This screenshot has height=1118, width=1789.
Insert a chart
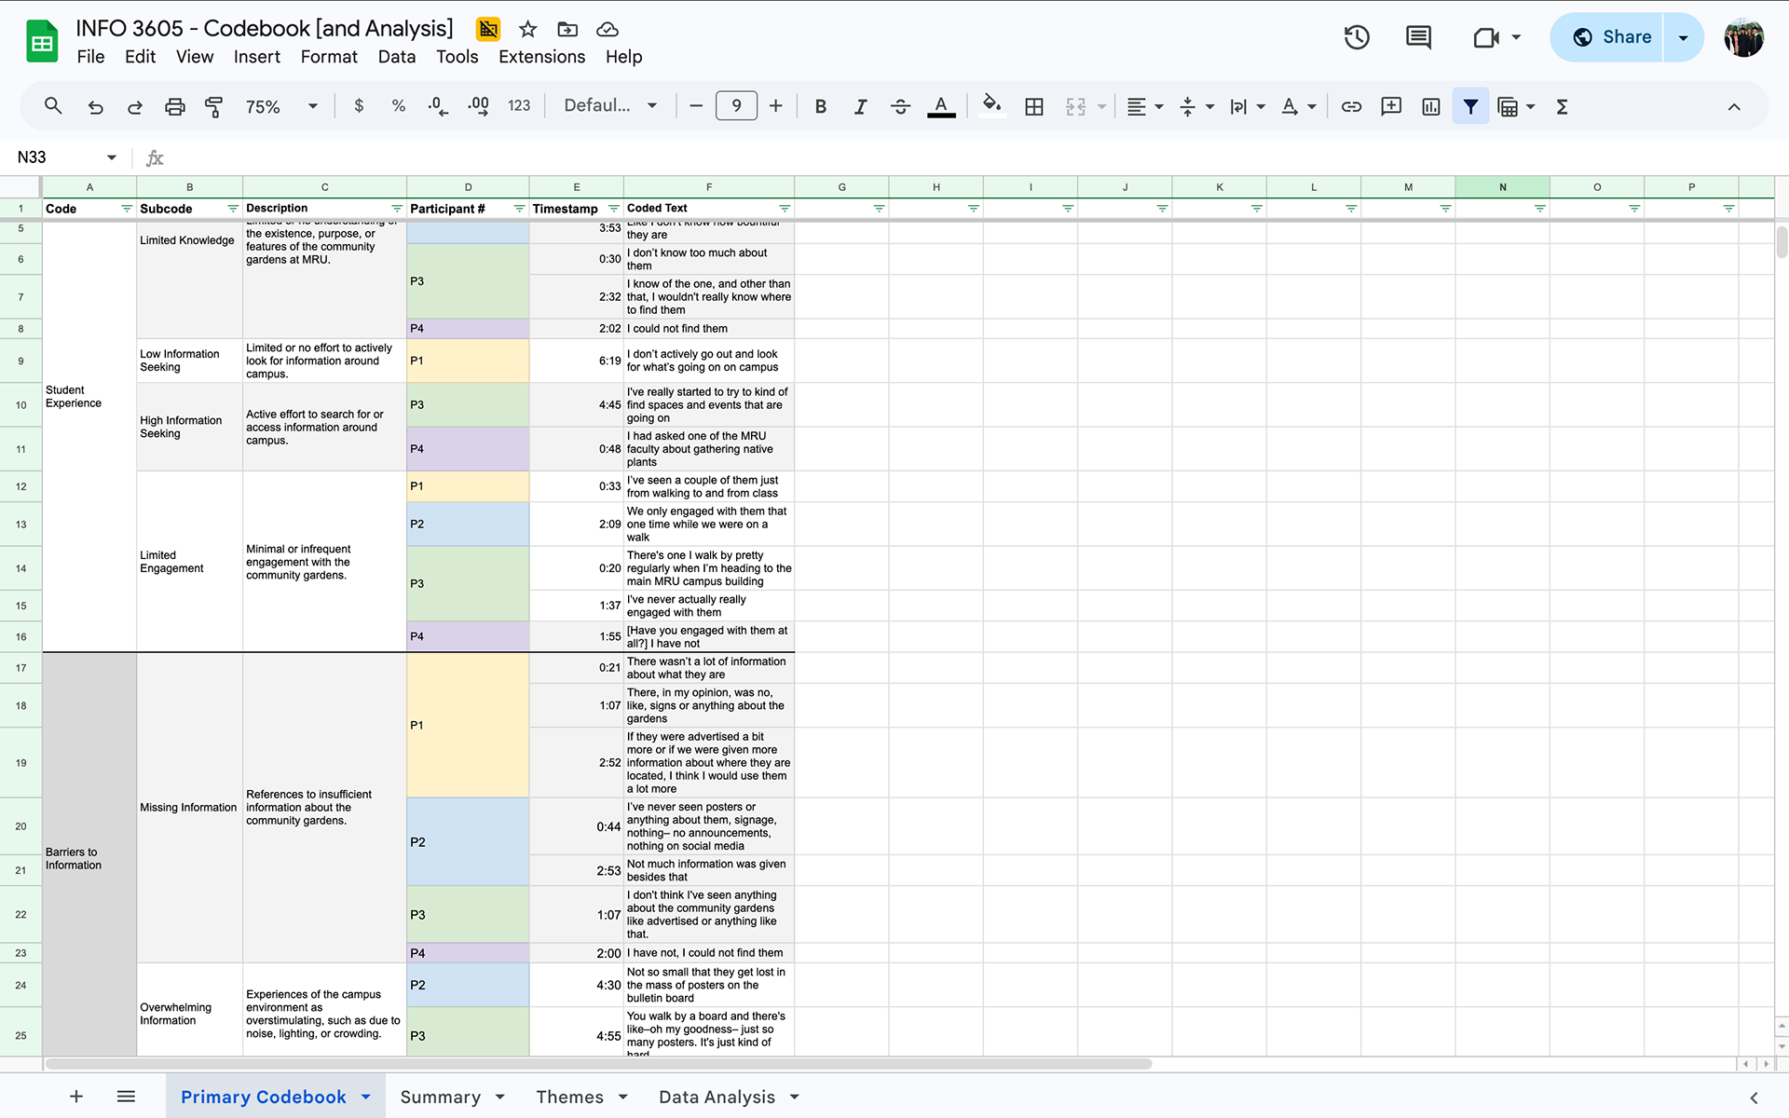1431,106
